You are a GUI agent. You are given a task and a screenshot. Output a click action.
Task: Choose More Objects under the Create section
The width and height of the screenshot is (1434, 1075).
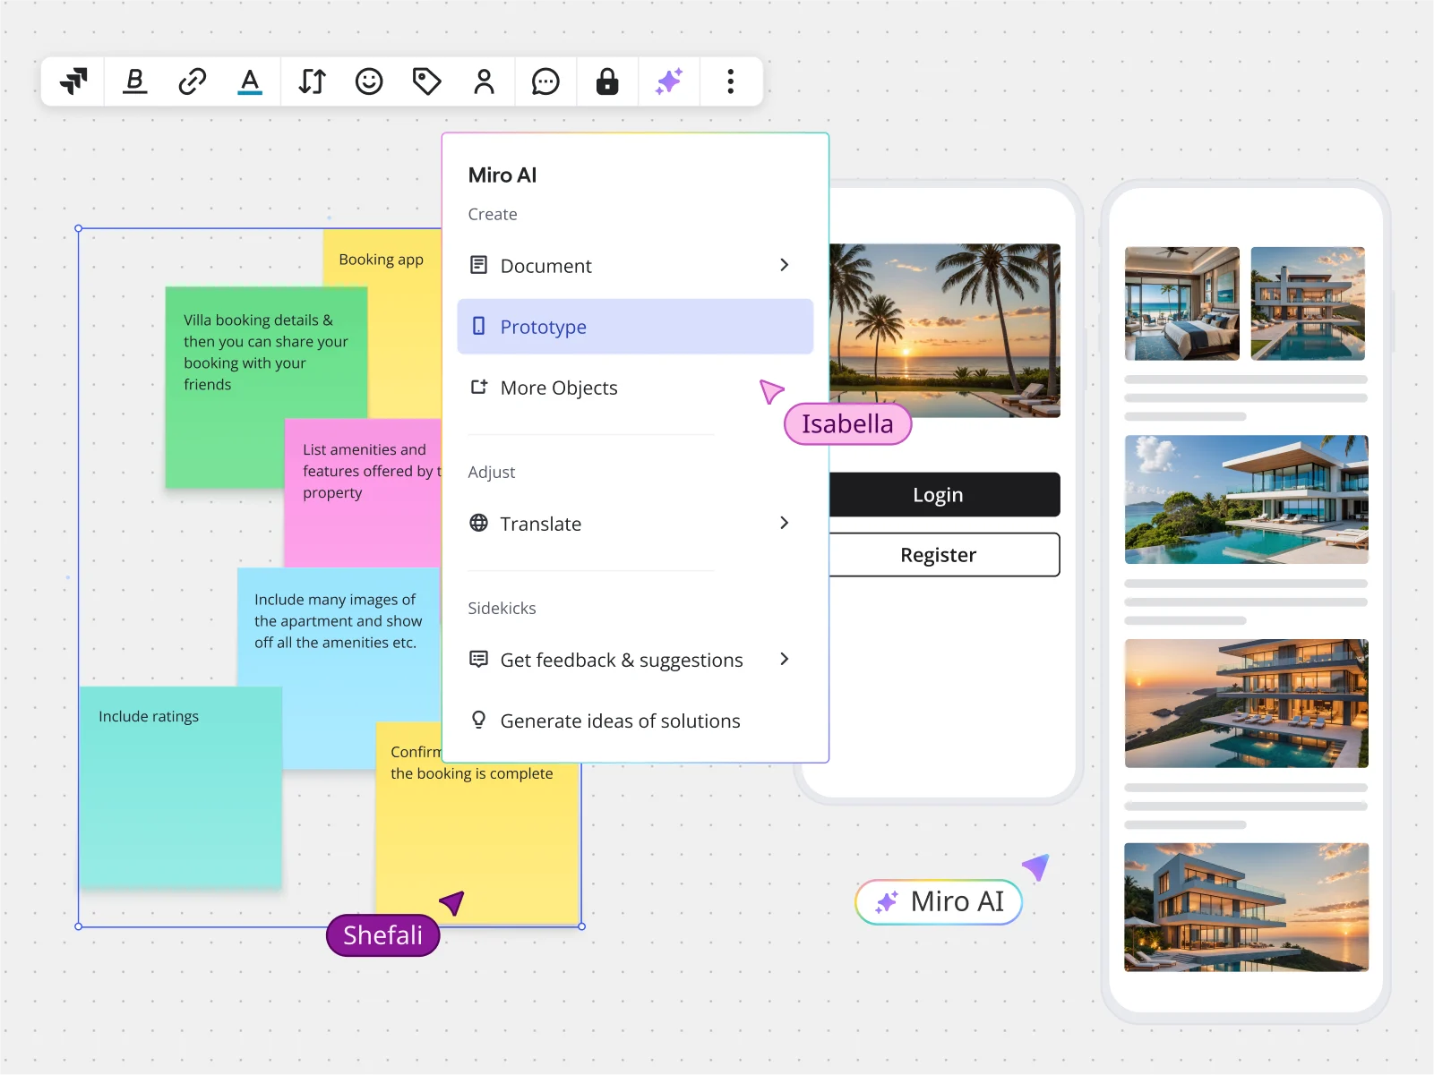pos(559,388)
